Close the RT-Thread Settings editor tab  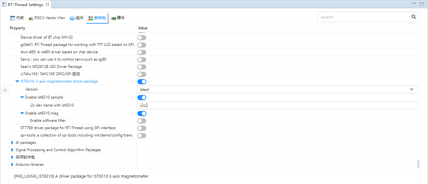pyautogui.click(x=47, y=4)
